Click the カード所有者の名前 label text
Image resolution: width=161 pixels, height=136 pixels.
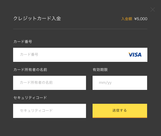click(30, 70)
